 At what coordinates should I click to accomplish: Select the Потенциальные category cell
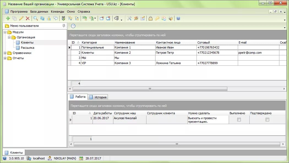[97, 47]
